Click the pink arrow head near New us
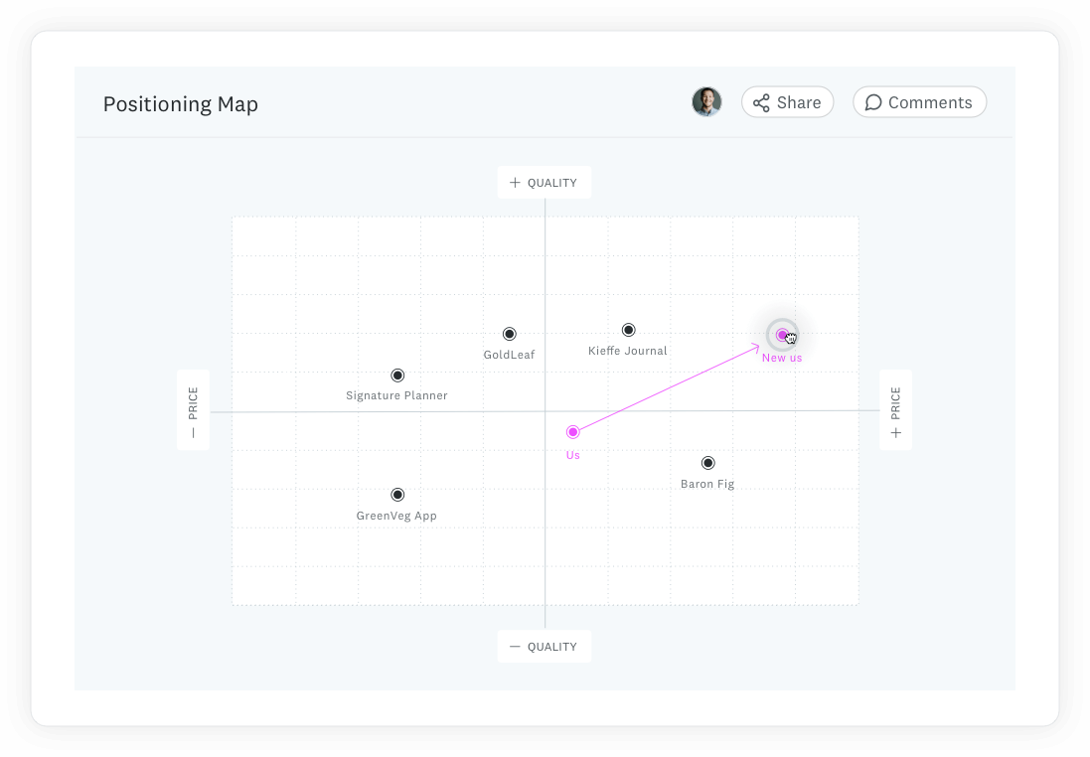The width and height of the screenshot is (1090, 757). click(x=756, y=347)
